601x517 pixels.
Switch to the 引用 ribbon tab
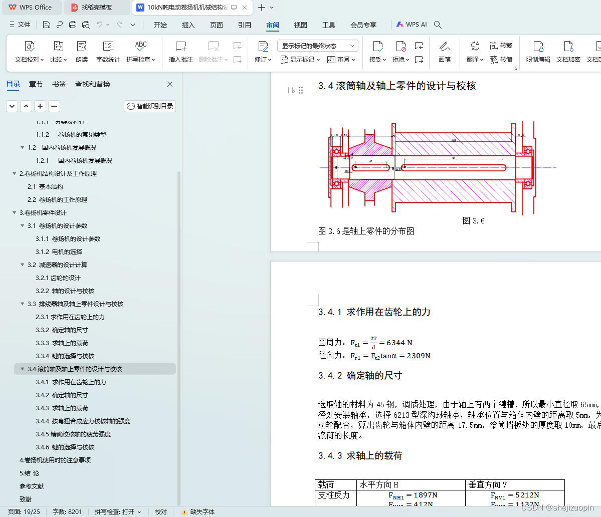(244, 25)
